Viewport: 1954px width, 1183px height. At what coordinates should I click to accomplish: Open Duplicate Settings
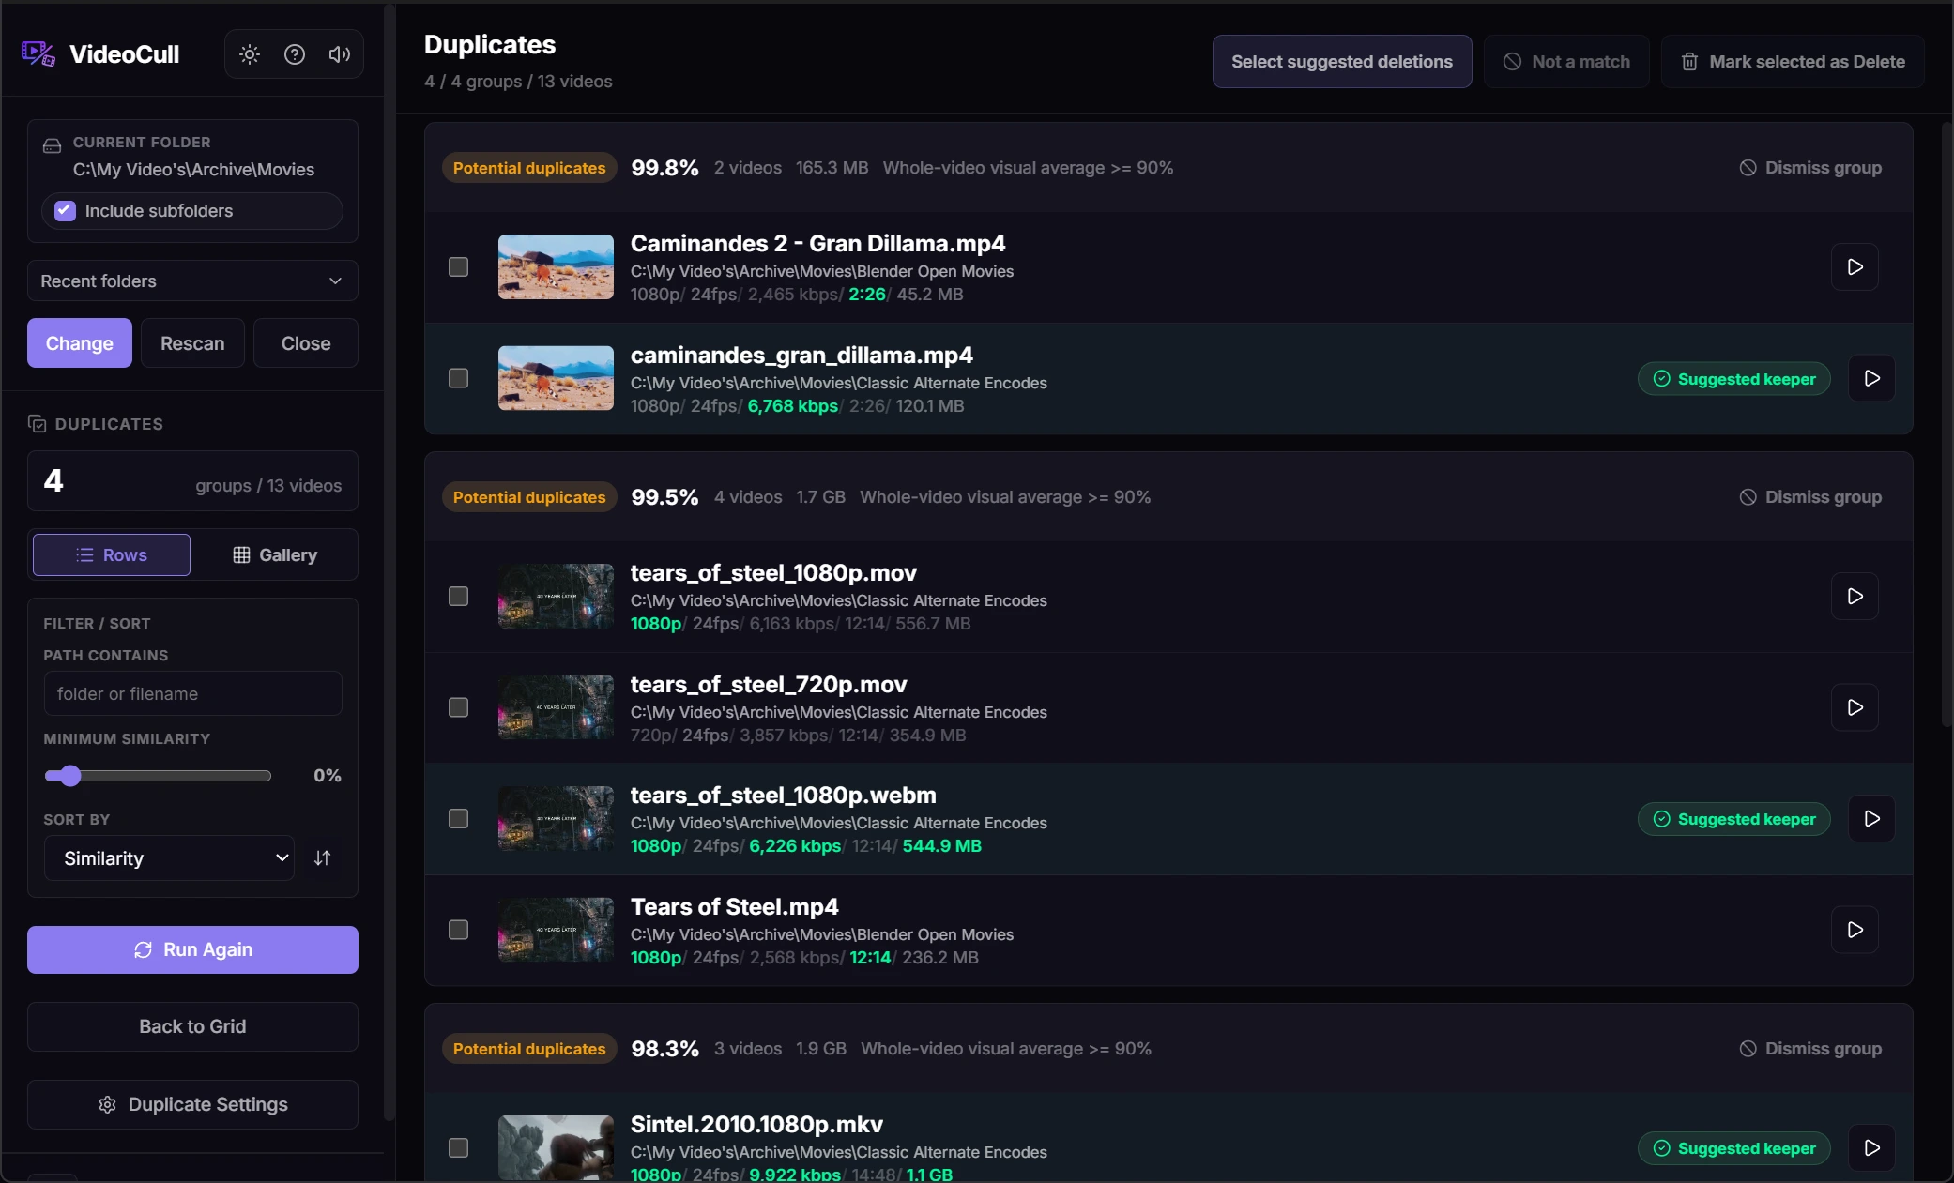192,1105
